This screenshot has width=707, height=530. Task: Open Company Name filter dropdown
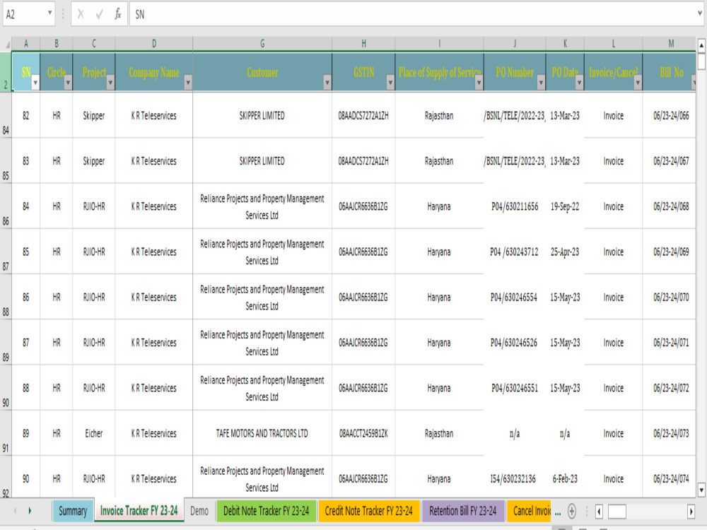(187, 83)
